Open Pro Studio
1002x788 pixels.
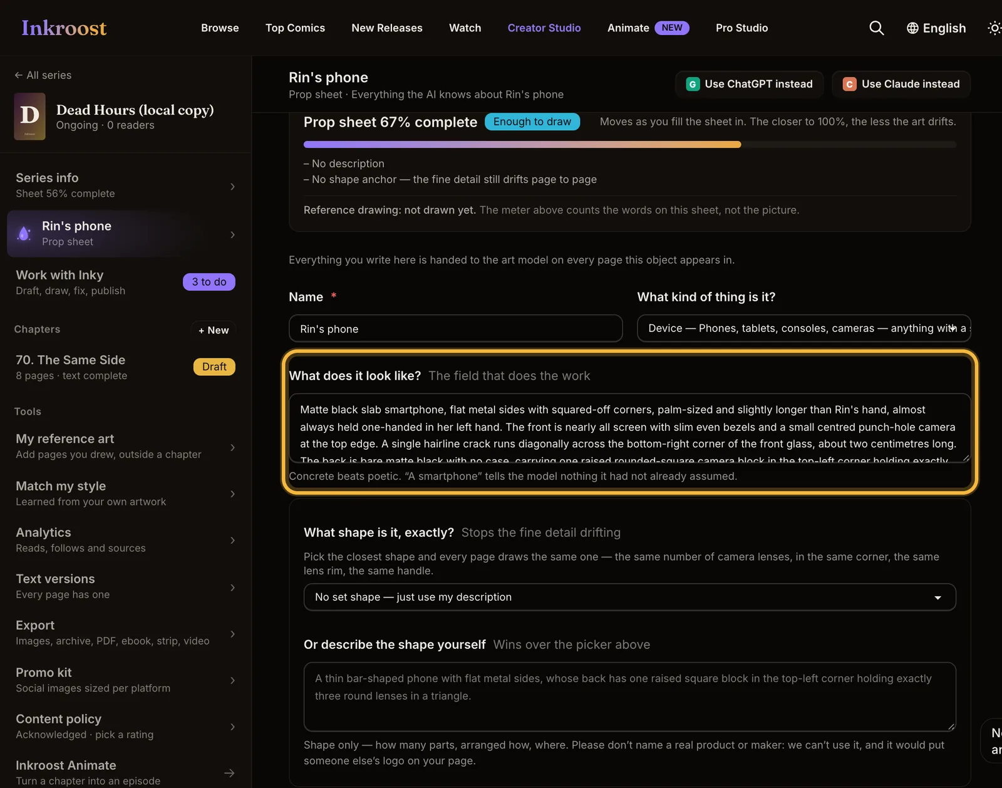click(x=741, y=28)
